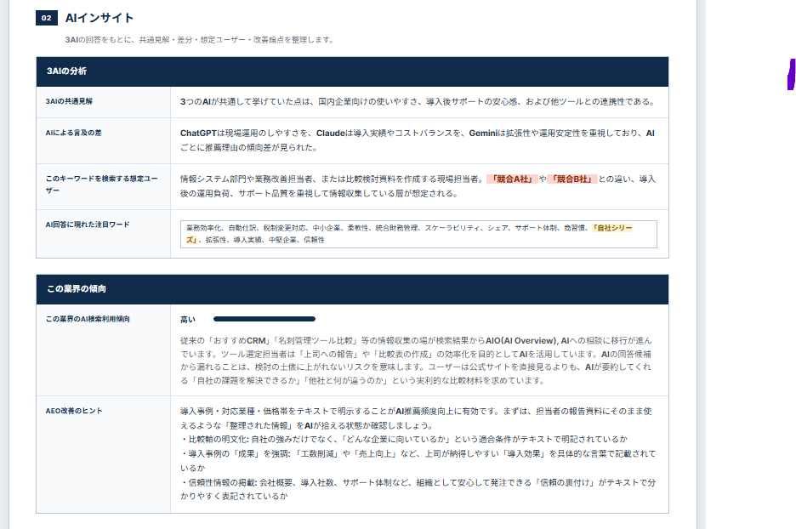This screenshot has width=796, height=529.
Task: Click the bold Gemini word in the text
Action: 483,133
